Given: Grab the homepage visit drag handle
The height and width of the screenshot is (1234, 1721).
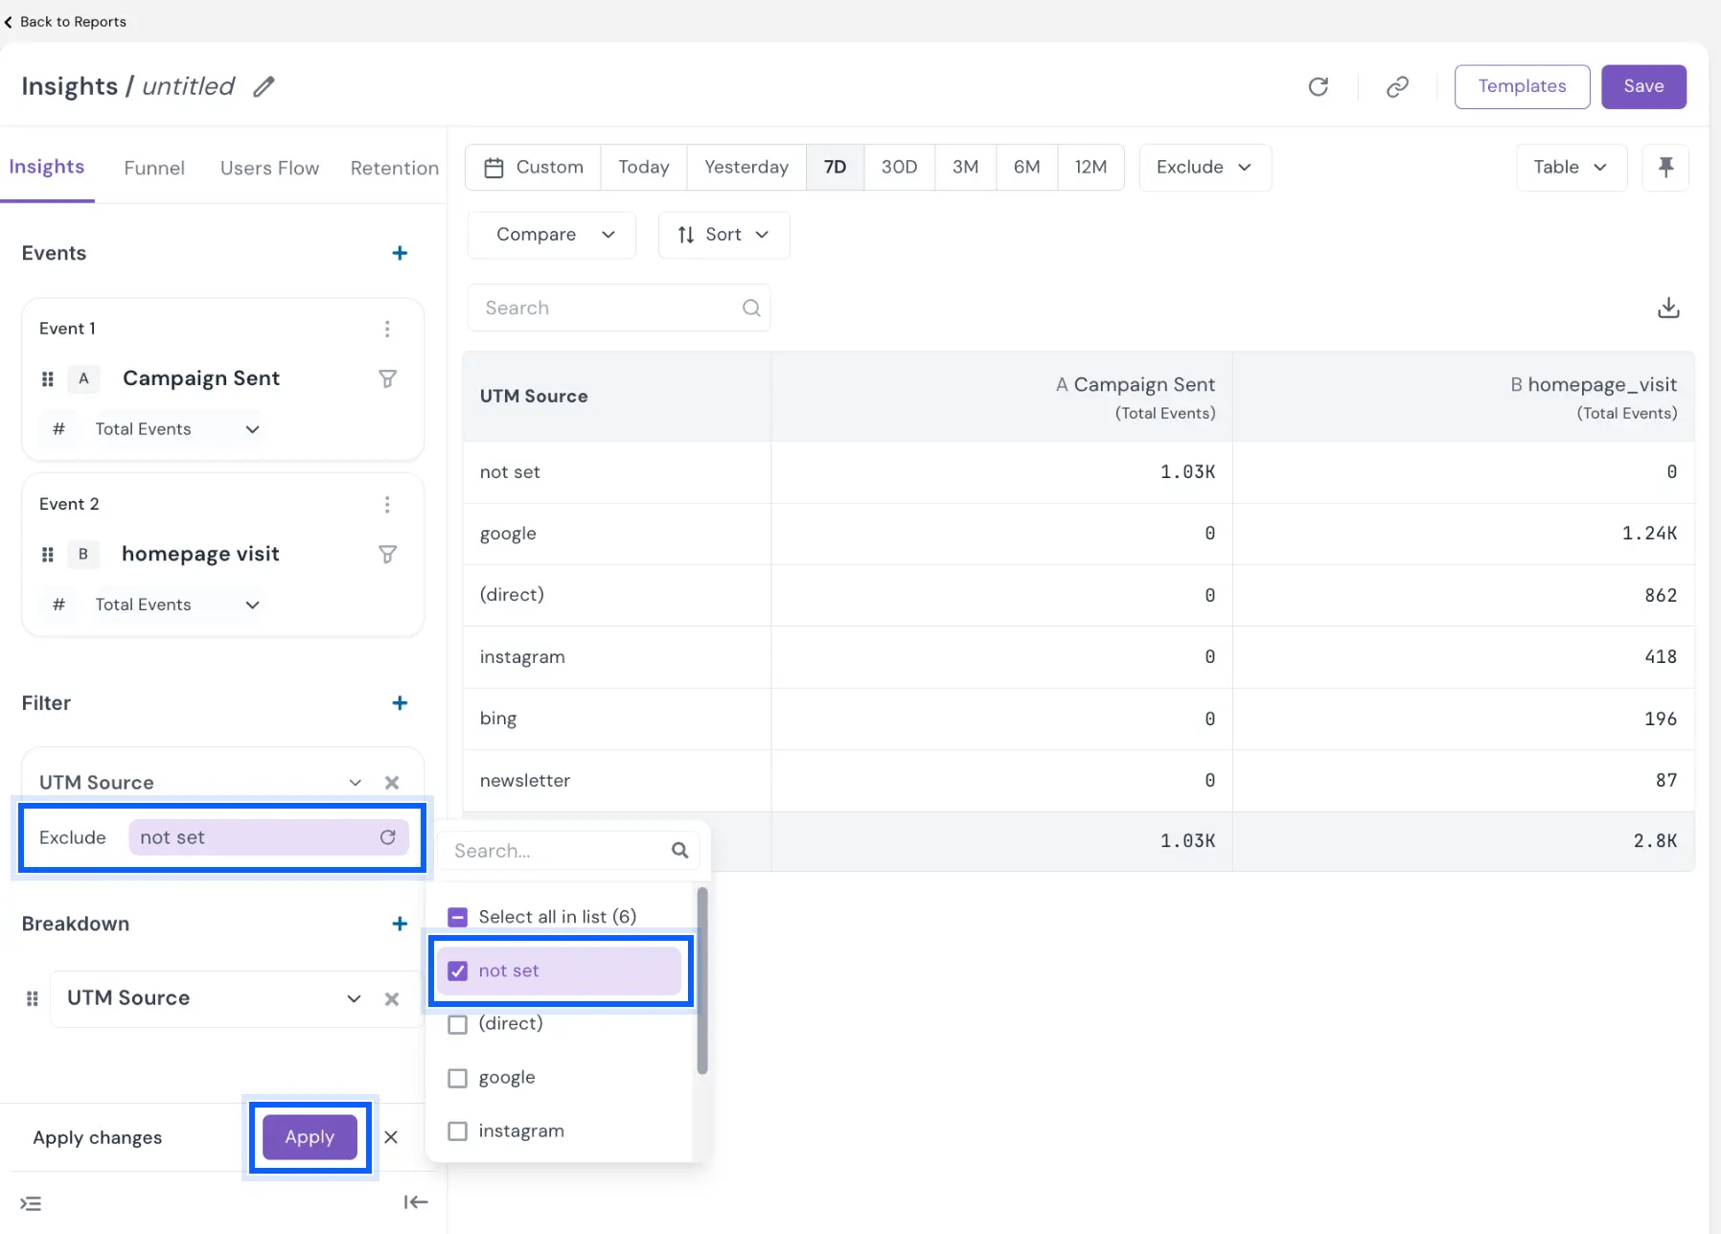Looking at the screenshot, I should pyautogui.click(x=48, y=554).
